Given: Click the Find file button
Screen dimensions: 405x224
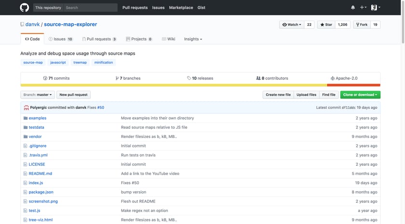Looking at the screenshot, I should coord(329,95).
